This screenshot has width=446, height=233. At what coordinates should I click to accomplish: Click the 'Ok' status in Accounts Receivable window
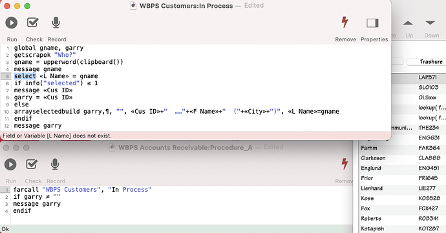pyautogui.click(x=5, y=229)
